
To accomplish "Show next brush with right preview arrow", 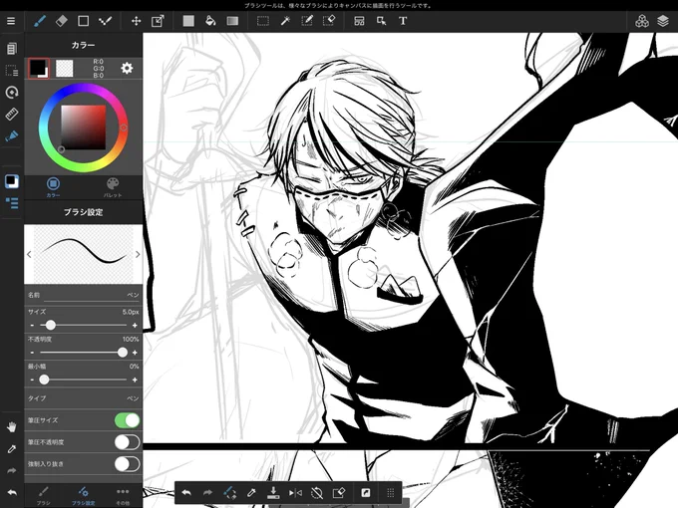I will pyautogui.click(x=138, y=254).
